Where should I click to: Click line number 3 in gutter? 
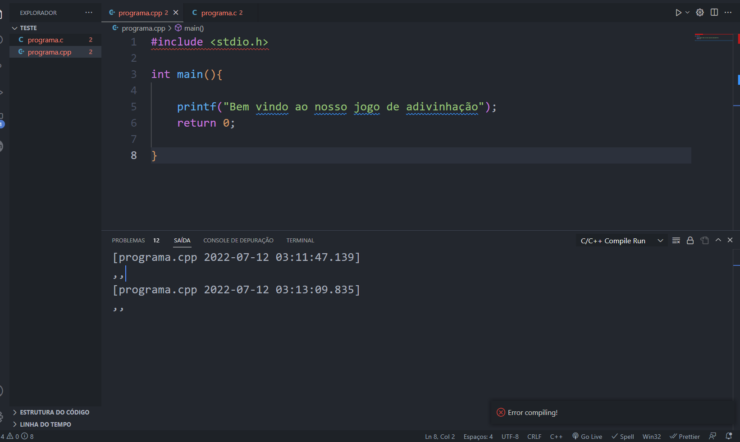[133, 74]
